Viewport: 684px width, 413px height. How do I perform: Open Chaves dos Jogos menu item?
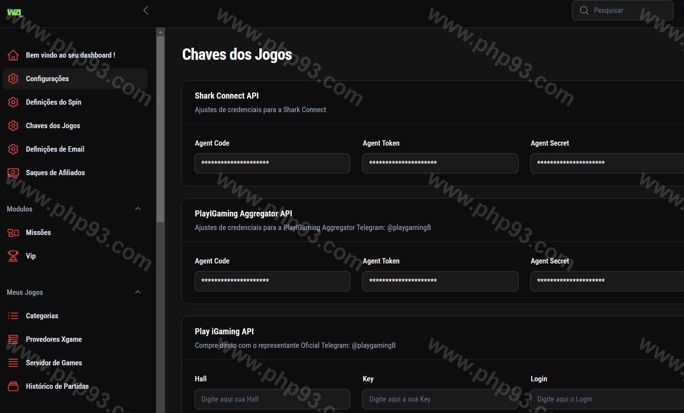pyautogui.click(x=53, y=126)
